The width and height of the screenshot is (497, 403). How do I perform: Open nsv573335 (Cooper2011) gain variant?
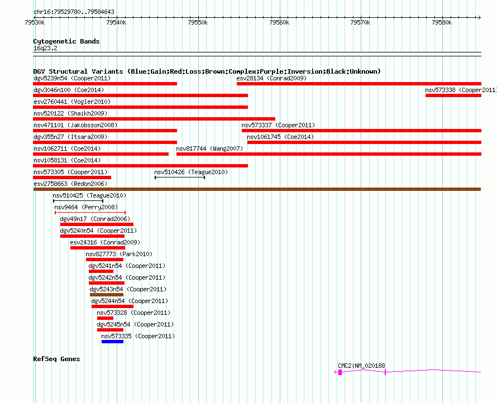[138, 336]
